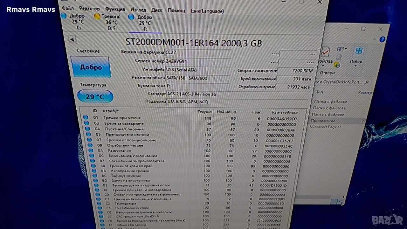
Task: Open the Функция menu
Action: click(115, 9)
